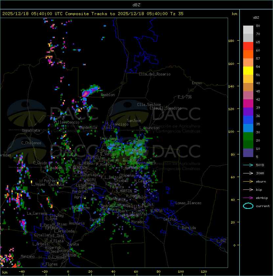Pick the green 20-30 dBZ legend swatch
This screenshot has height=276, width=273.
248,136
